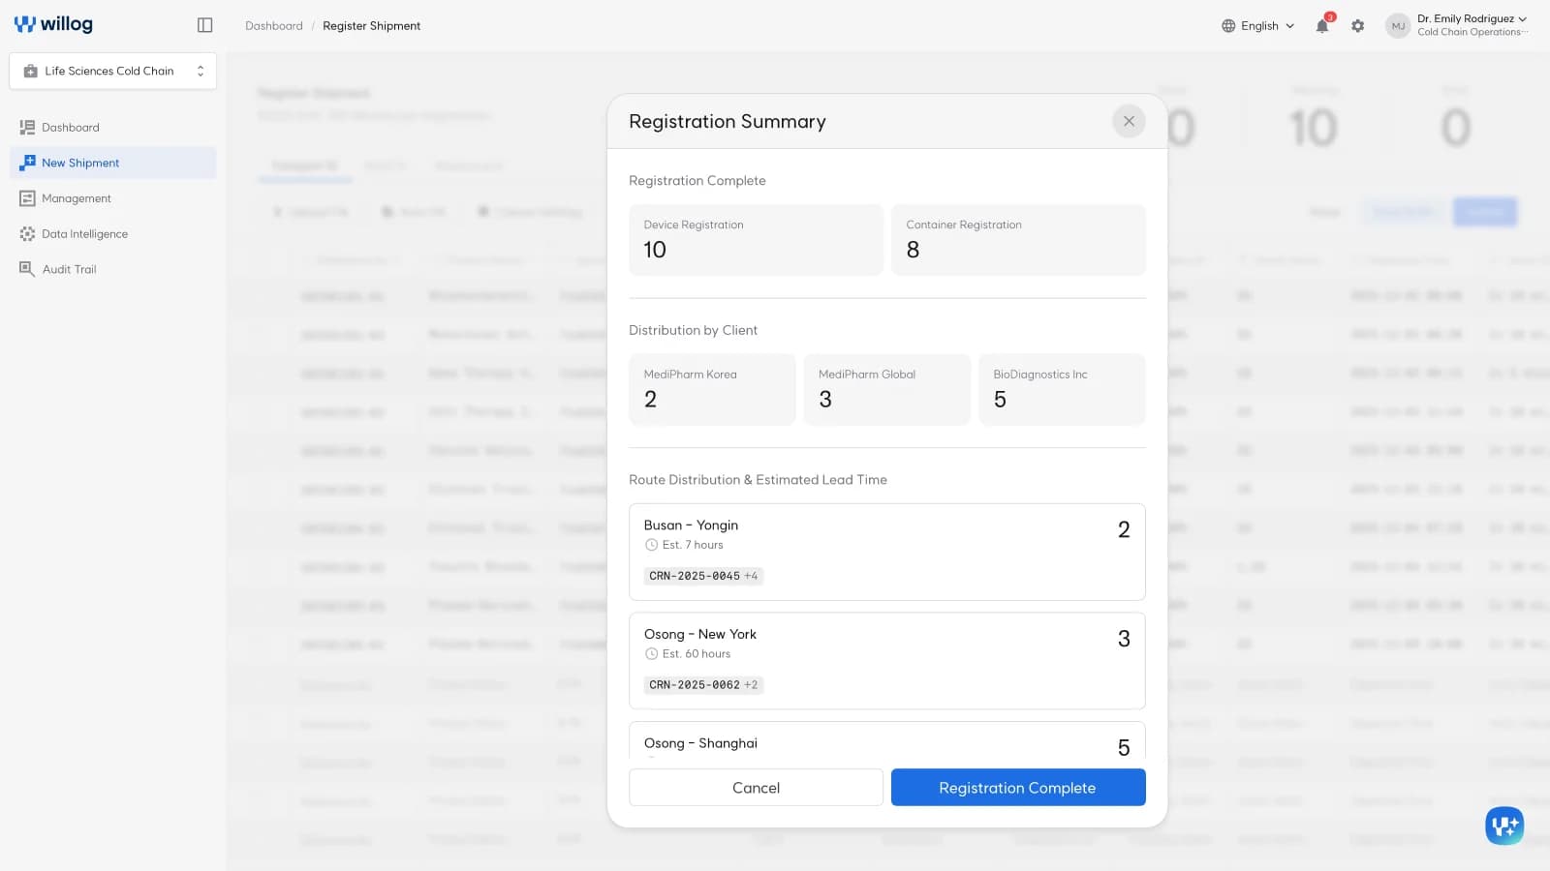
Task: Click the Registration Summary title
Action: coord(728,122)
